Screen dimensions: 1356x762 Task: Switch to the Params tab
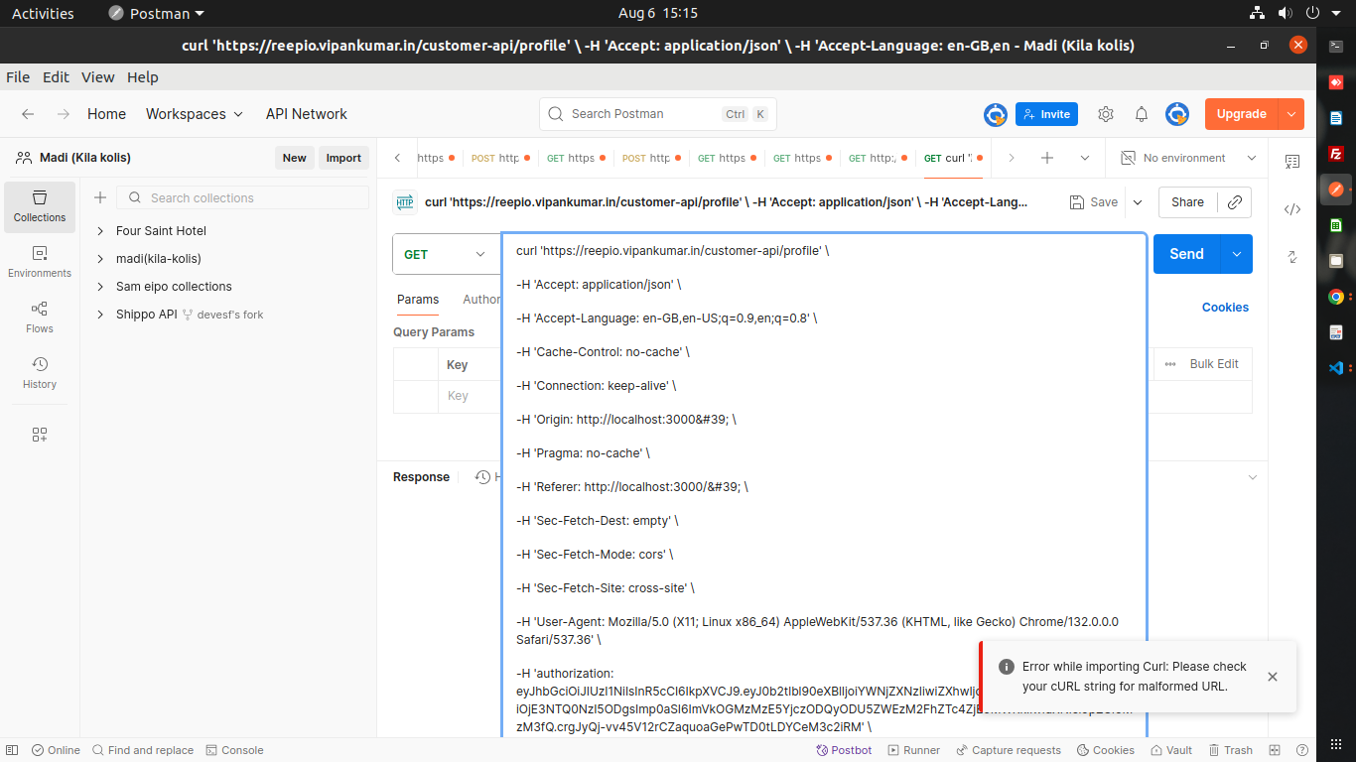[x=418, y=300]
